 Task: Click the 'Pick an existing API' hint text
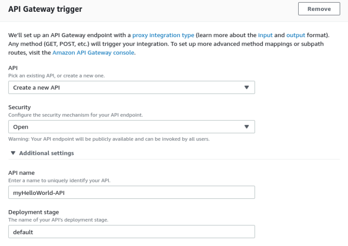point(56,76)
